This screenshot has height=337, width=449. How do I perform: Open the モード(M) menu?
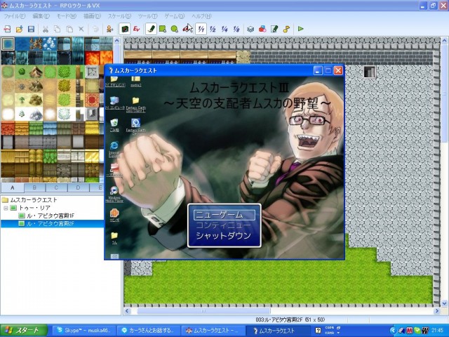point(67,16)
